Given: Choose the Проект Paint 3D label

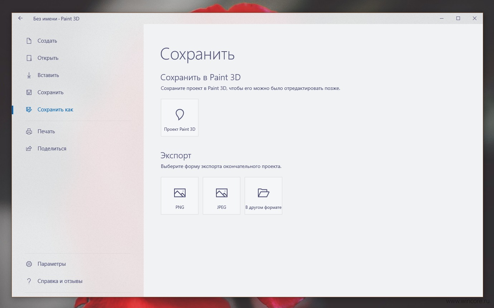Looking at the screenshot, I should coord(179,129).
